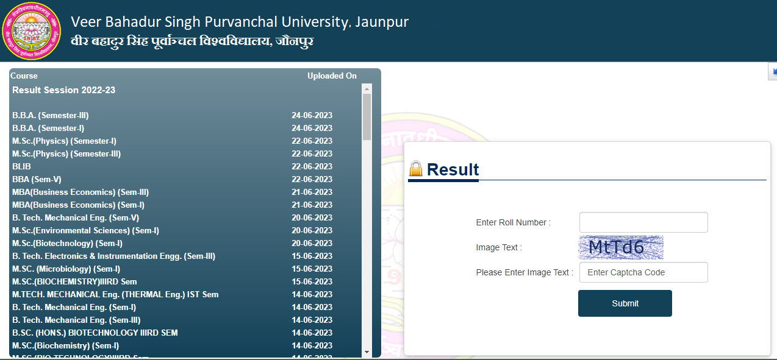Open M.Sc.(Biotechnology) (Sem-I) result
Image resolution: width=777 pixels, height=360 pixels.
click(67, 243)
